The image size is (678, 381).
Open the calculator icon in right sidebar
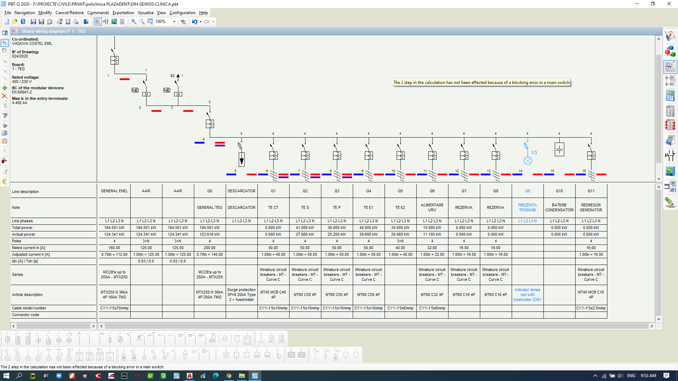coord(670,96)
